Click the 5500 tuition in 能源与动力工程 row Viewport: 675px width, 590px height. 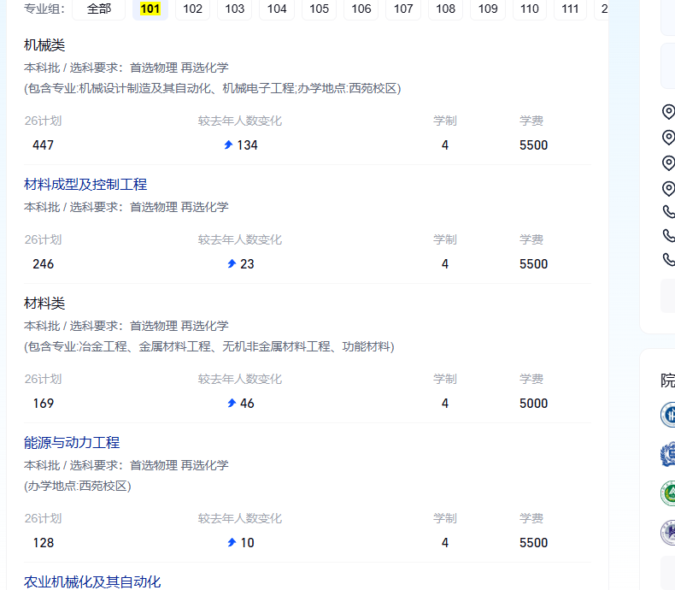(x=533, y=543)
